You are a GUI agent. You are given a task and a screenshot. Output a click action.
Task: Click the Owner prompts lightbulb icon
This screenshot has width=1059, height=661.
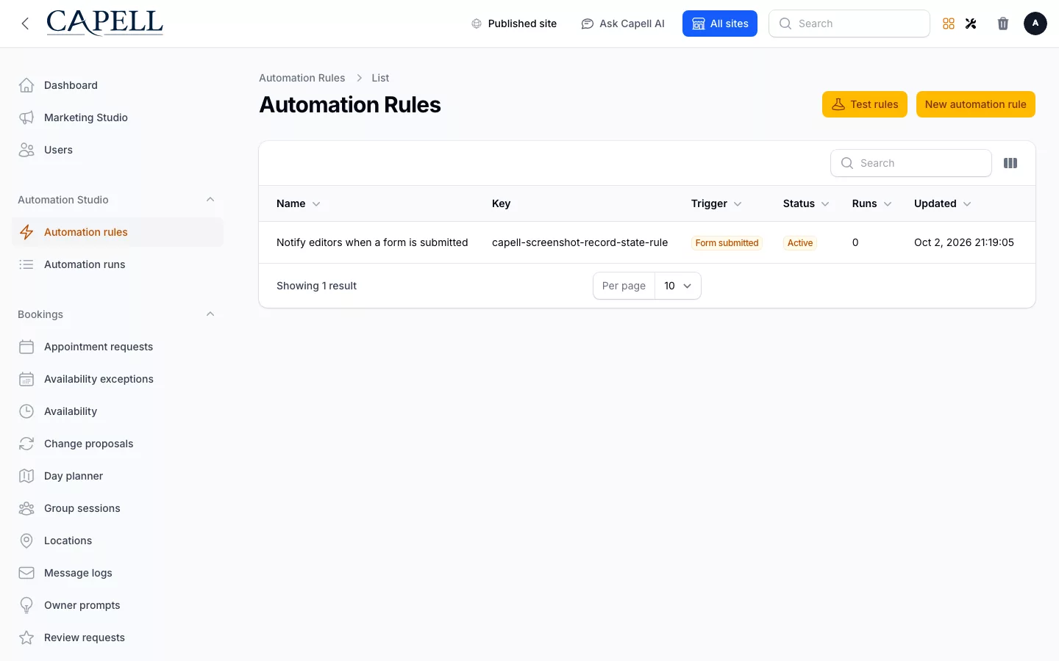tap(26, 605)
